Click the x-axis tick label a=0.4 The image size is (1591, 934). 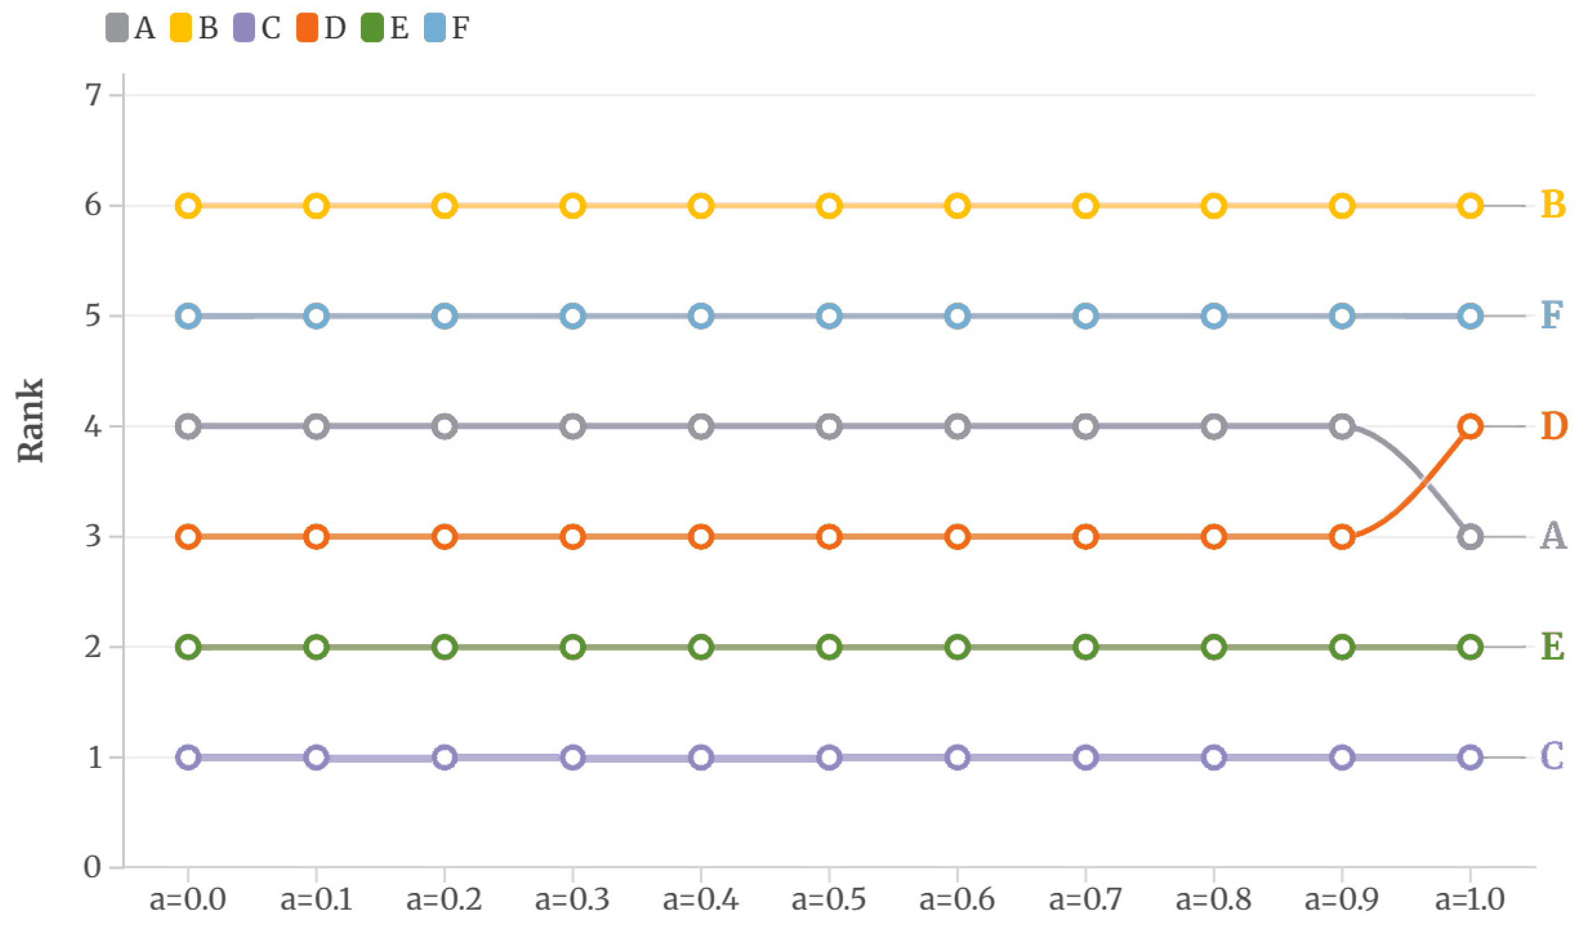(701, 899)
